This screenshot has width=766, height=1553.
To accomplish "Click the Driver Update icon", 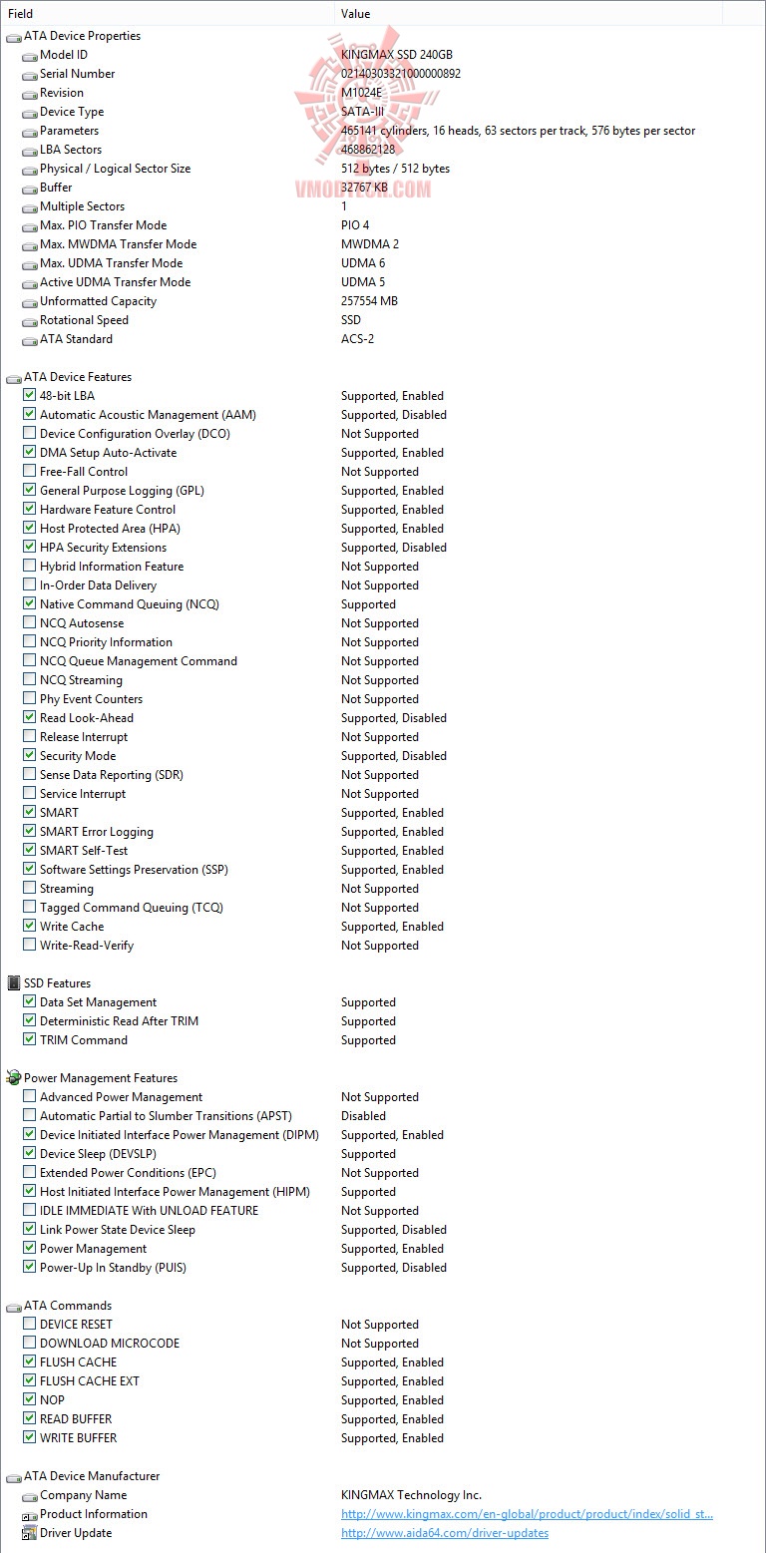I will click(x=29, y=1533).
